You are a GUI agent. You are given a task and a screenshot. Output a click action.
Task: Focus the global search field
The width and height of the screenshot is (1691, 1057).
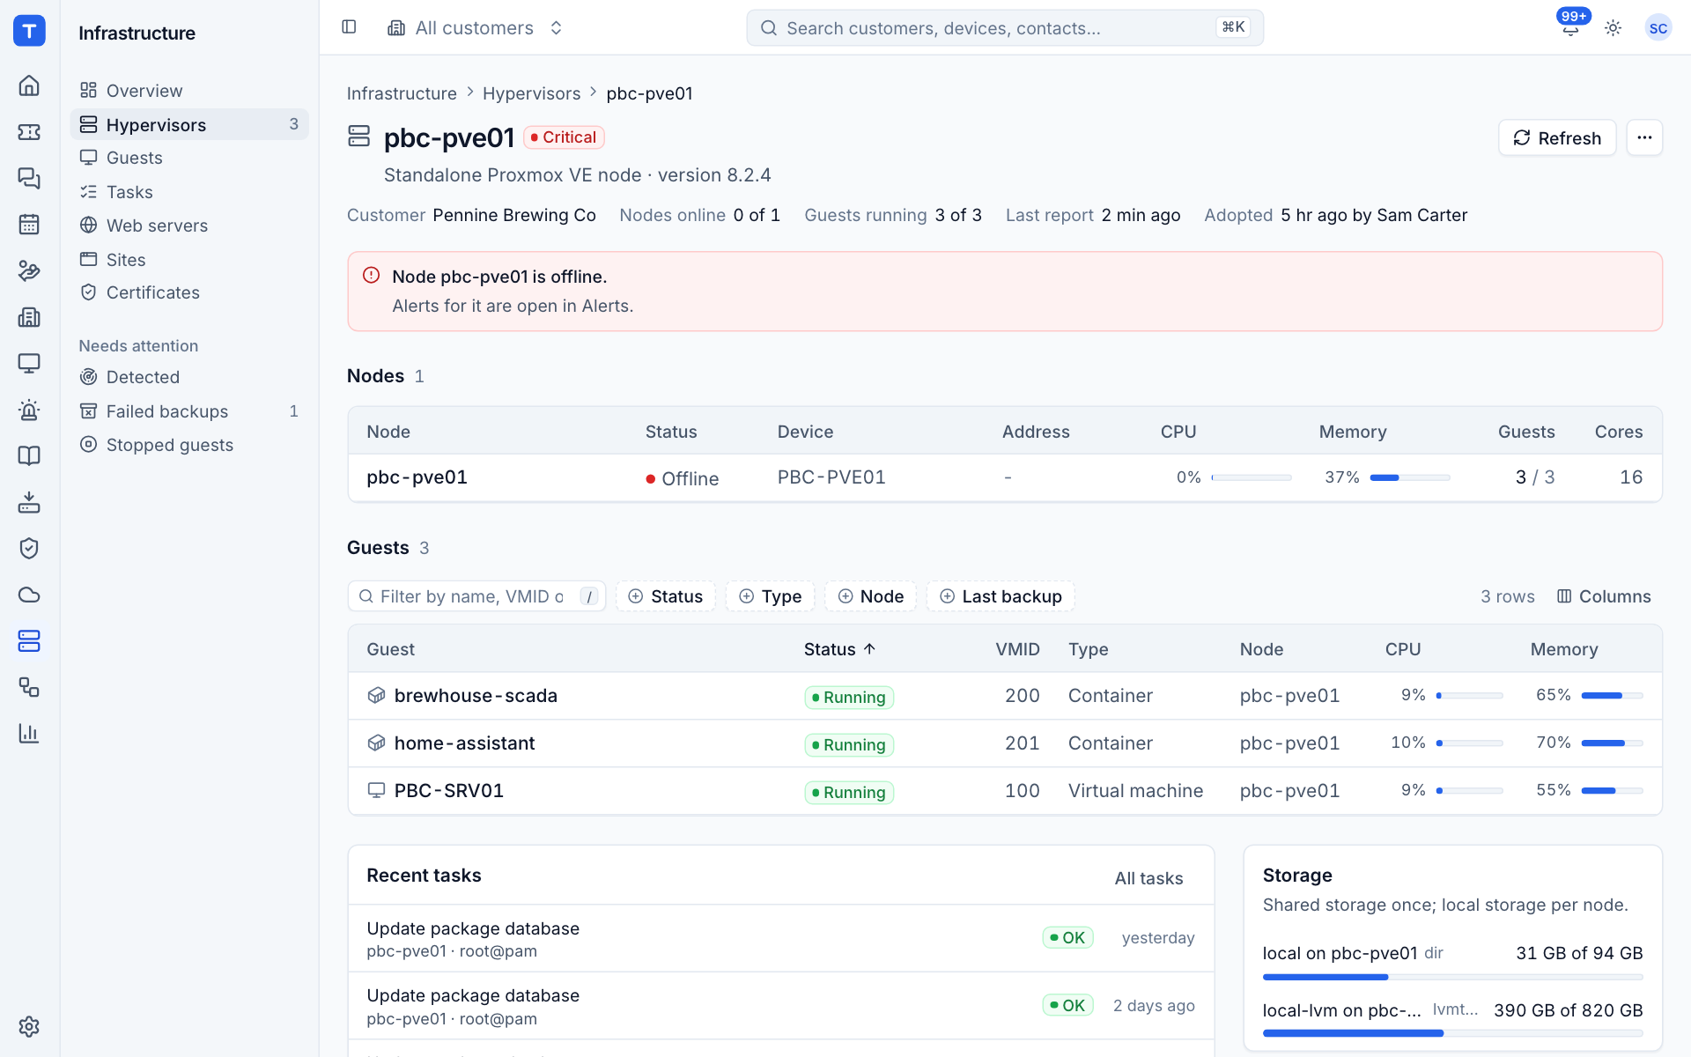coord(1005,27)
